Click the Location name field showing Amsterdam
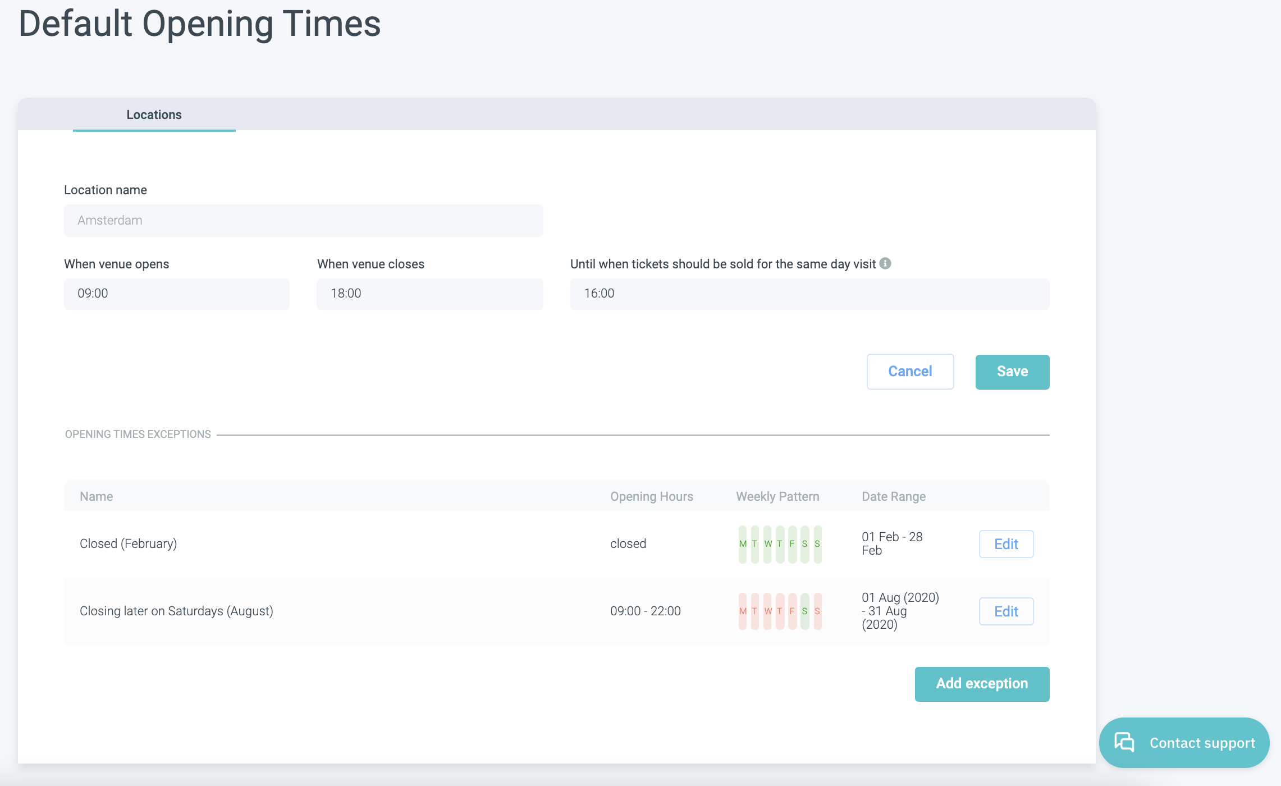Viewport: 1281px width, 786px height. tap(303, 221)
